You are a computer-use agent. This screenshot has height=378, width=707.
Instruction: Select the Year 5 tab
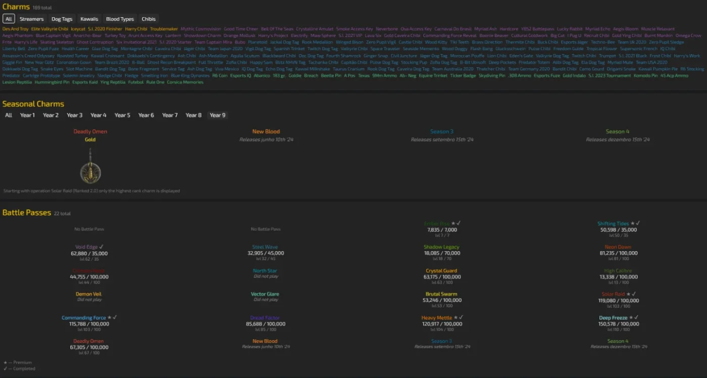pyautogui.click(x=122, y=115)
